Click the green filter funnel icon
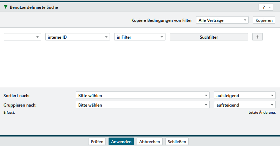 [5, 7]
